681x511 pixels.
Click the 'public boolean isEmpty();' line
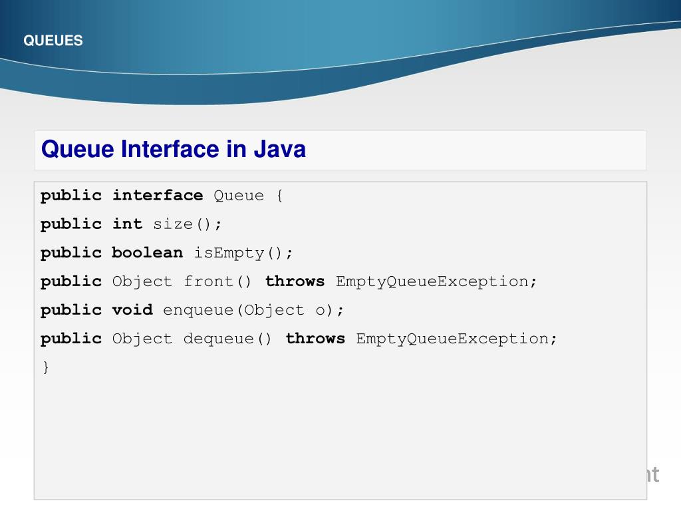tap(167, 253)
